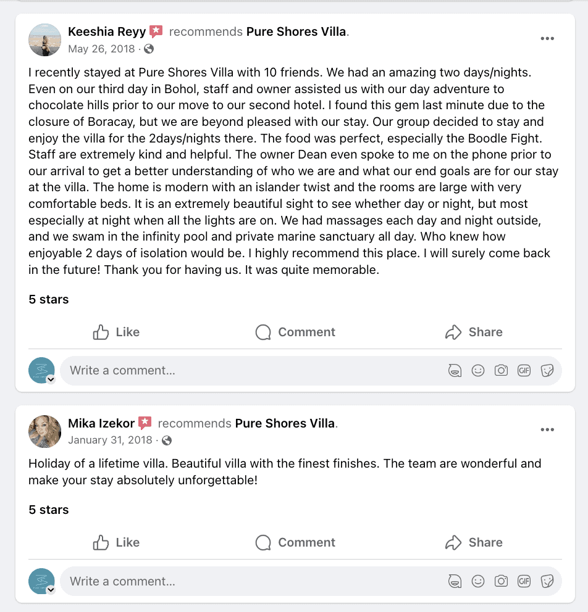Open options menu on Mika Izekor's review
This screenshot has height=612, width=588.
(x=547, y=430)
